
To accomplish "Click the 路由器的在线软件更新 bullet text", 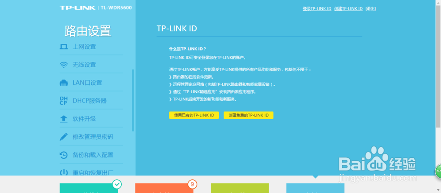I will coord(193,77).
